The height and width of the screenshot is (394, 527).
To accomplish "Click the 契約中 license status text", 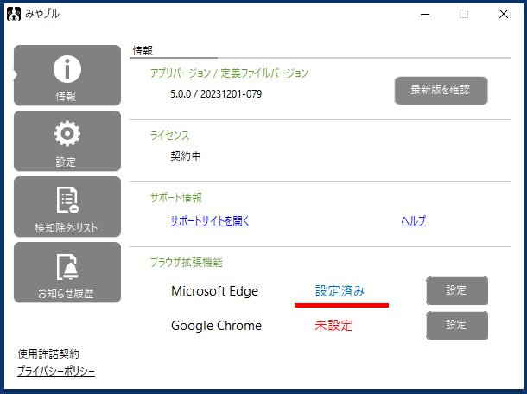I will (x=186, y=156).
